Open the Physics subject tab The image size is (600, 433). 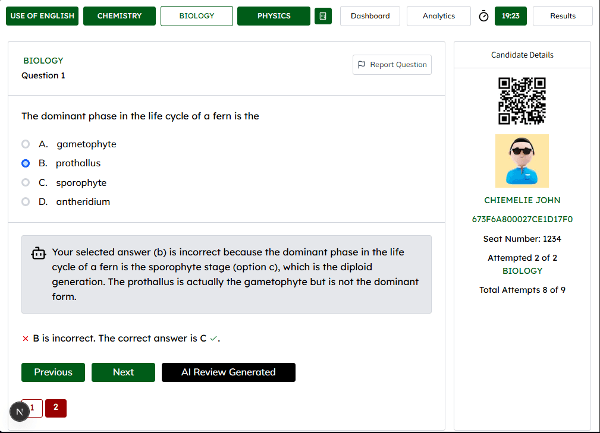click(x=274, y=16)
